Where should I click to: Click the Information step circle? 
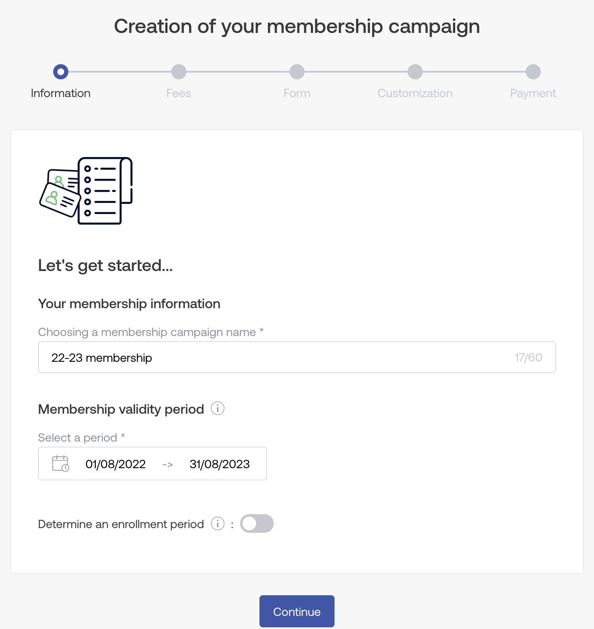tap(61, 72)
